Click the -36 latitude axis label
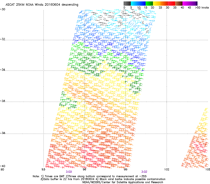 [3, 101]
